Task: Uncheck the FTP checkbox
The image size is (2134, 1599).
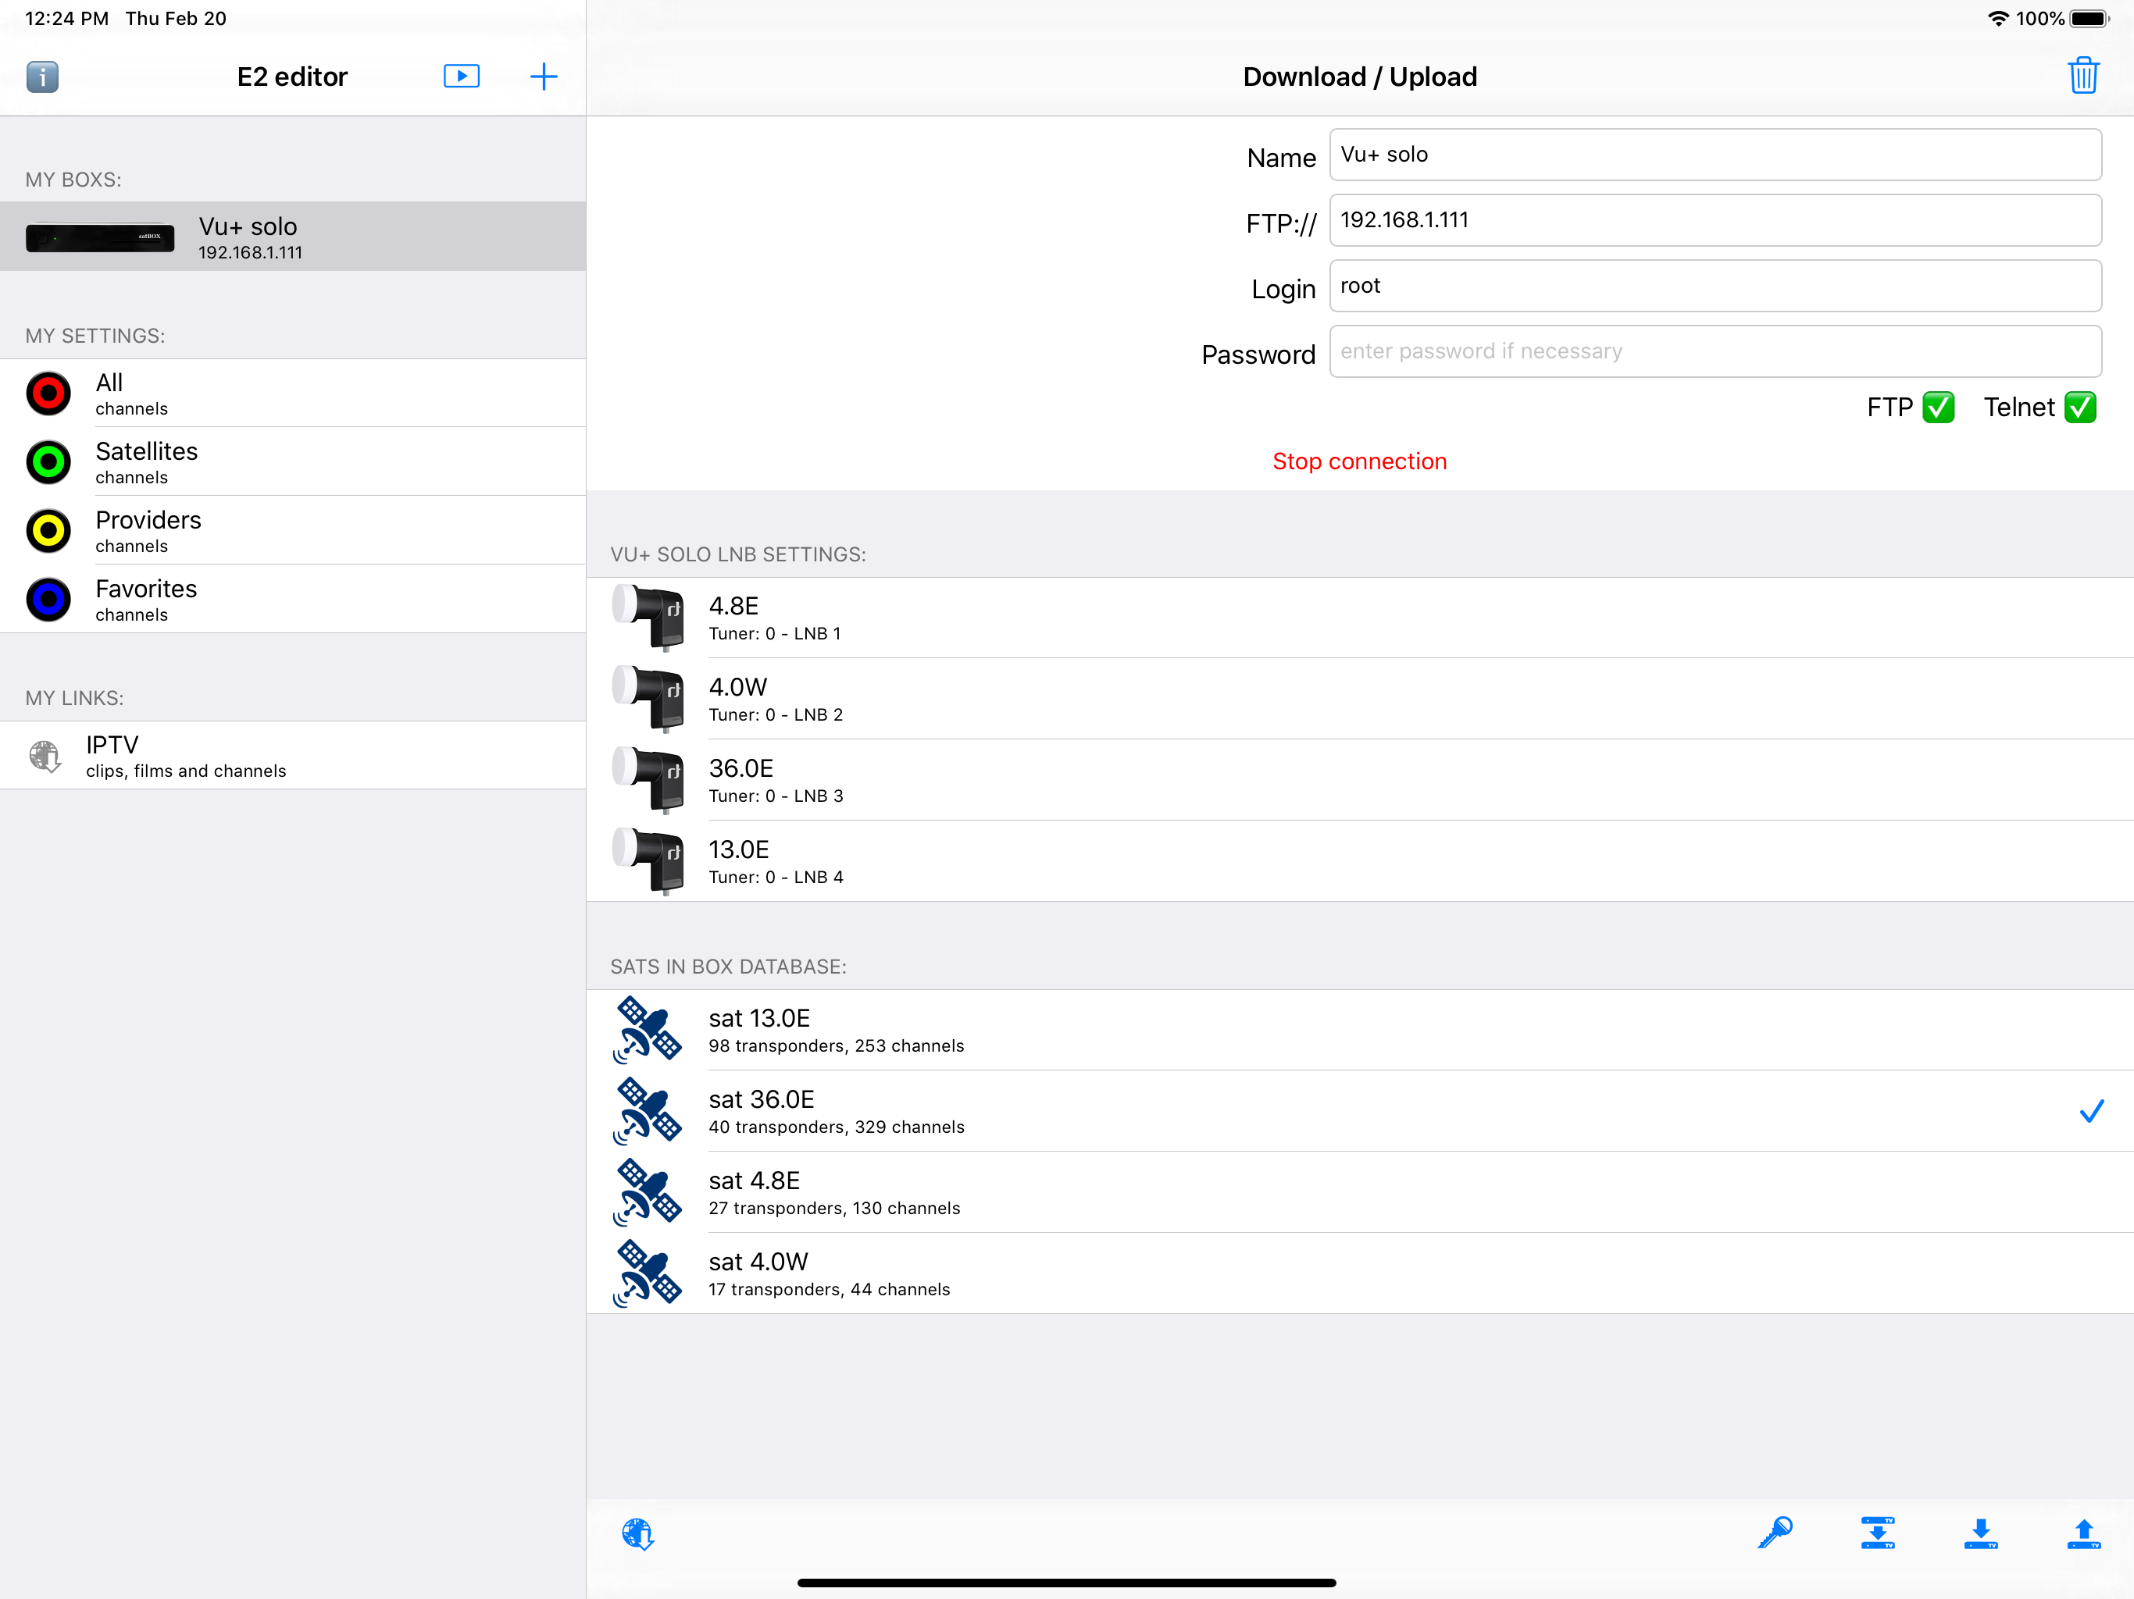Action: [x=1938, y=408]
